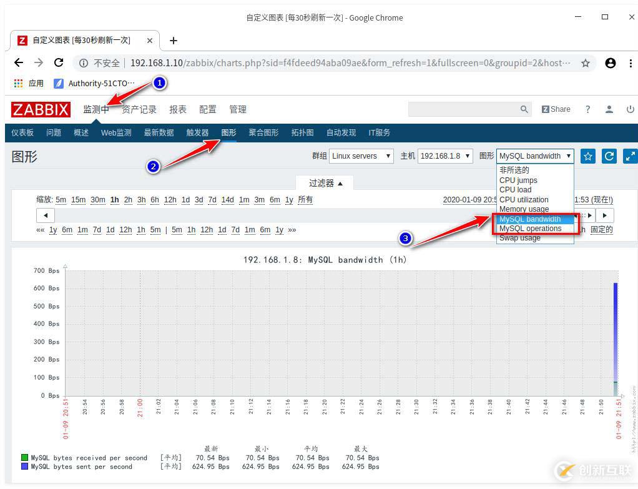Viewport: 638px width, 489px height.
Task: Go to the 触发器 submenu
Action: click(197, 132)
